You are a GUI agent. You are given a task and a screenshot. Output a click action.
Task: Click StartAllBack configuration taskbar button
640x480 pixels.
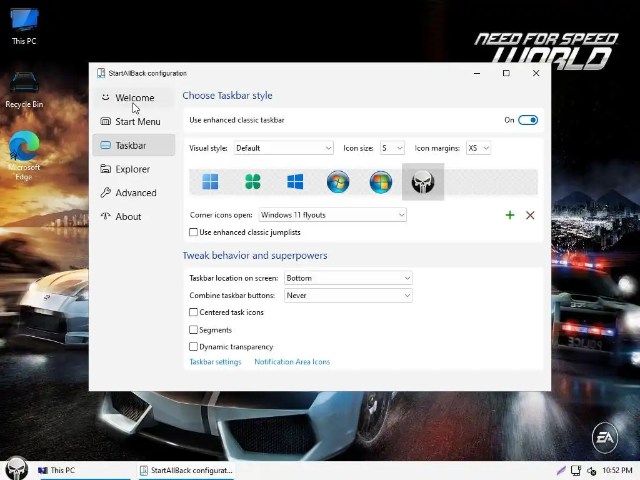(x=186, y=471)
